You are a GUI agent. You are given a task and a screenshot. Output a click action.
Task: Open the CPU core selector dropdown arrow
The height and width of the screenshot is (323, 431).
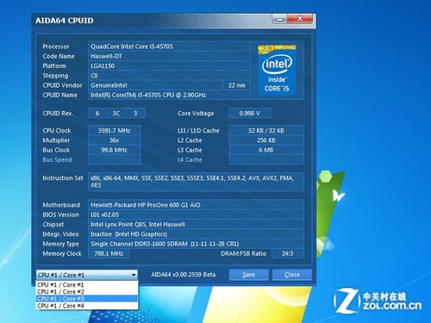point(134,275)
